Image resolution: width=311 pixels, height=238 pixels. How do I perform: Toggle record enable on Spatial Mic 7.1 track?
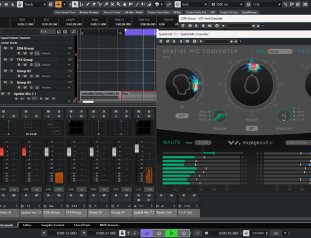tap(16, 99)
